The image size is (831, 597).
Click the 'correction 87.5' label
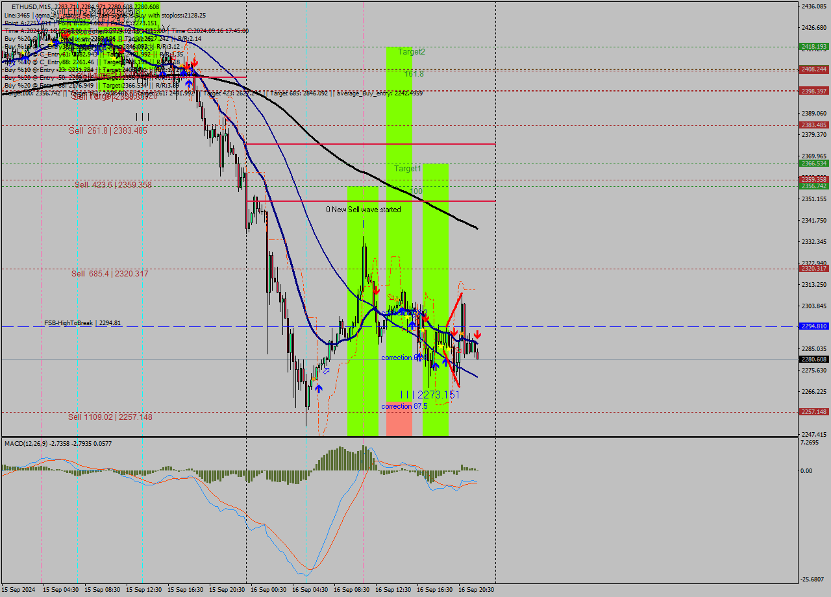[404, 406]
